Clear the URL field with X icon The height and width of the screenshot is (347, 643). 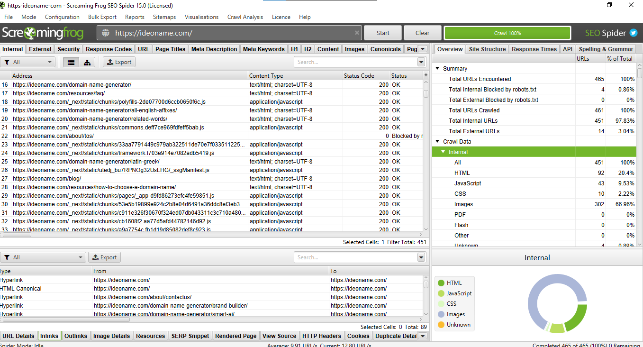pos(357,33)
